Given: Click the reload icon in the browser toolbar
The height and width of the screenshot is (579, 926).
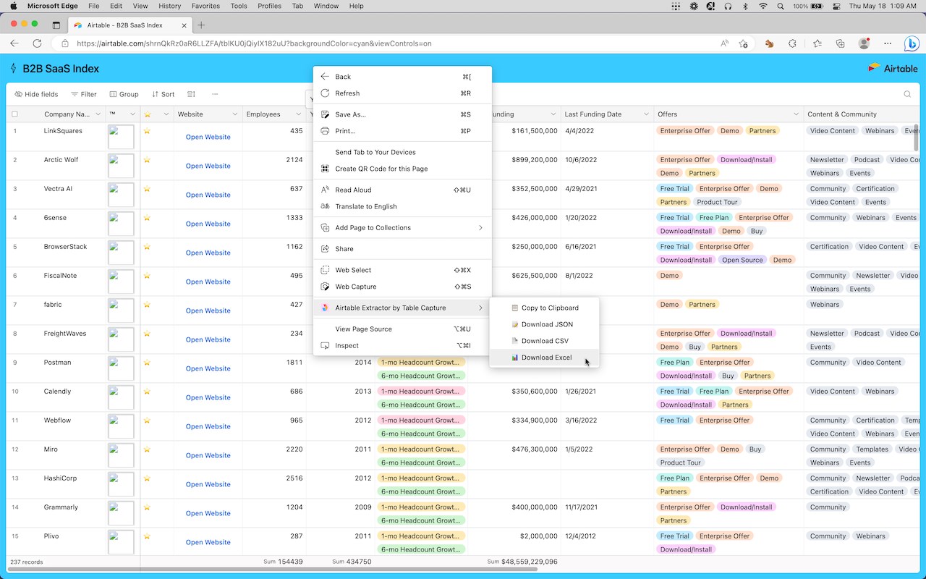Looking at the screenshot, I should 38,43.
